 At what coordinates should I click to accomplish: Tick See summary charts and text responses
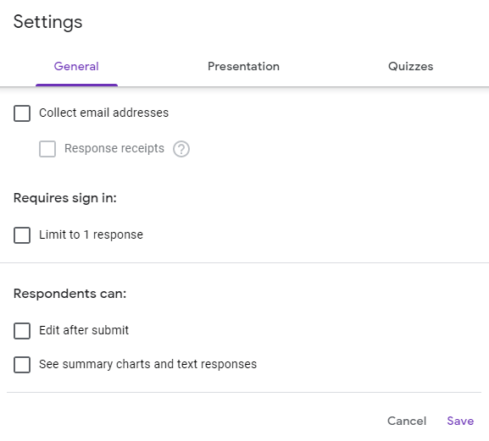click(x=22, y=365)
